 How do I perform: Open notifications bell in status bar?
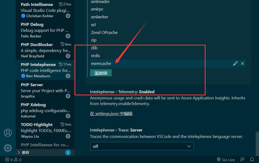pos(252,159)
